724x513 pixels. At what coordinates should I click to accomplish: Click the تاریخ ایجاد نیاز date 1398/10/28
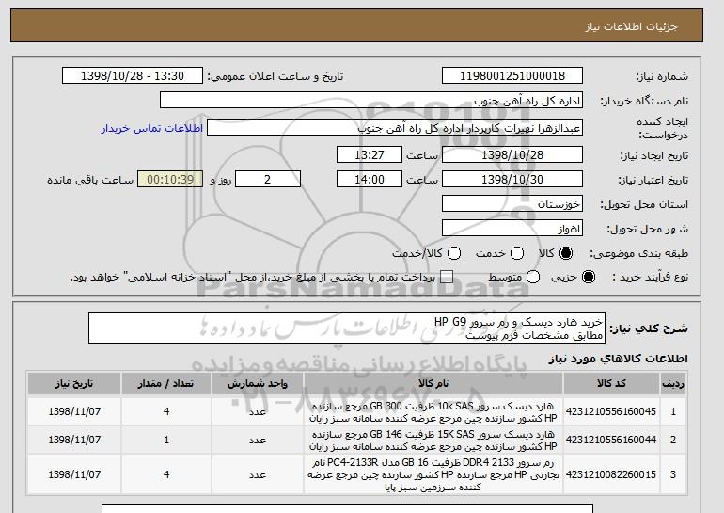pos(512,154)
